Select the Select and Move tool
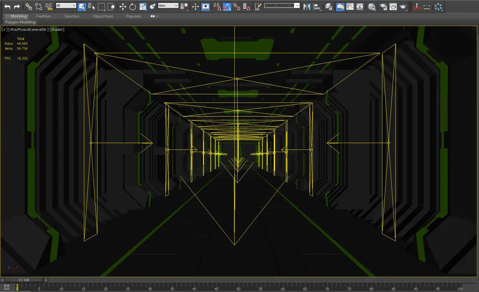Screen dimensions: 479x292 pos(123,6)
